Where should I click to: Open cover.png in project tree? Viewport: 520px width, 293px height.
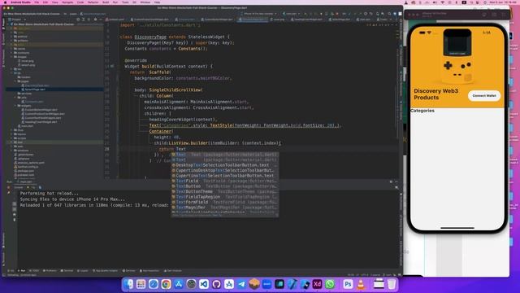[x=27, y=61]
